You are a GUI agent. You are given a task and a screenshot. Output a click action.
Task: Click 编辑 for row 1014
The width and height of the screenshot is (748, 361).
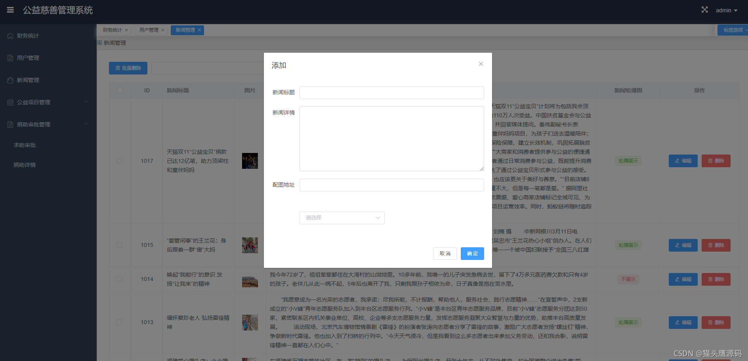click(x=683, y=279)
